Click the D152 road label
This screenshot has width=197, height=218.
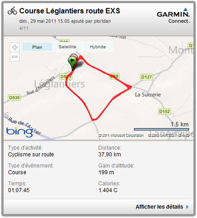pyautogui.click(x=164, y=112)
